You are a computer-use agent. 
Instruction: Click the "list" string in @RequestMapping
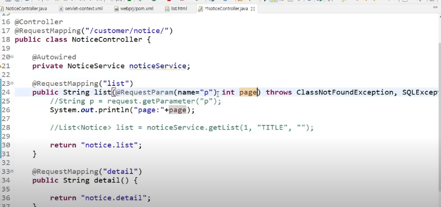point(116,83)
